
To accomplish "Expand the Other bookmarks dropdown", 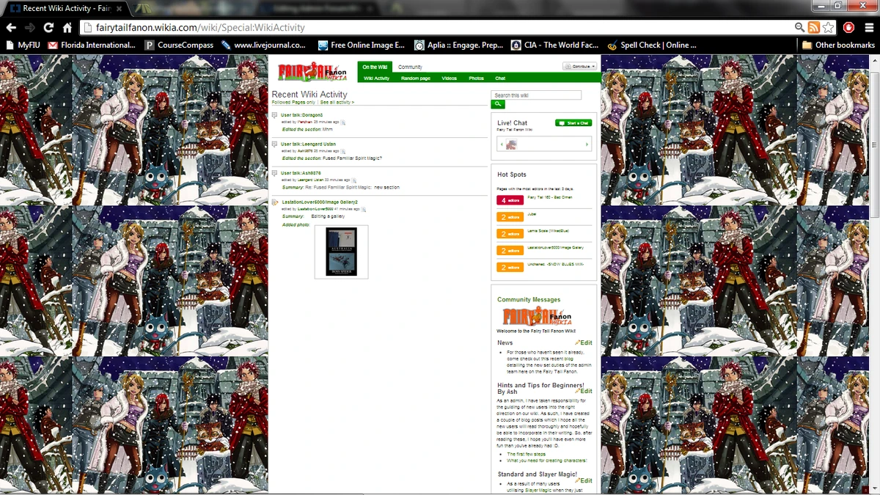I will pos(840,45).
